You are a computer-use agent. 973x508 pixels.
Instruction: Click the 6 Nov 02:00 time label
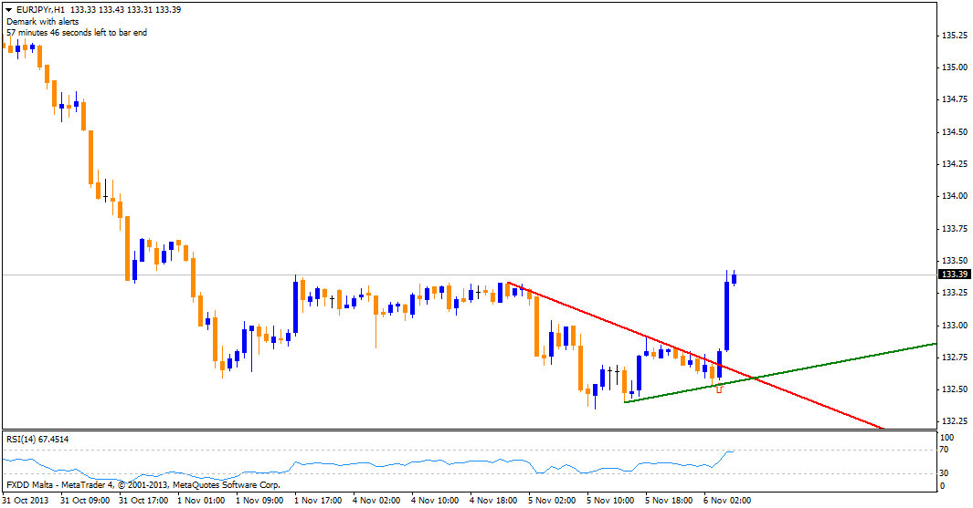point(726,500)
